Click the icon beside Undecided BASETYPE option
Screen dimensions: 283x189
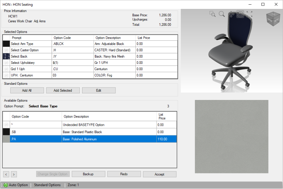(6, 125)
